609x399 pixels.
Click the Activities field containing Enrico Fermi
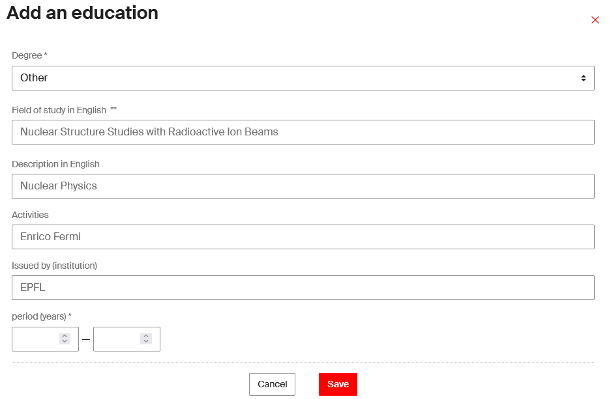pyautogui.click(x=303, y=236)
